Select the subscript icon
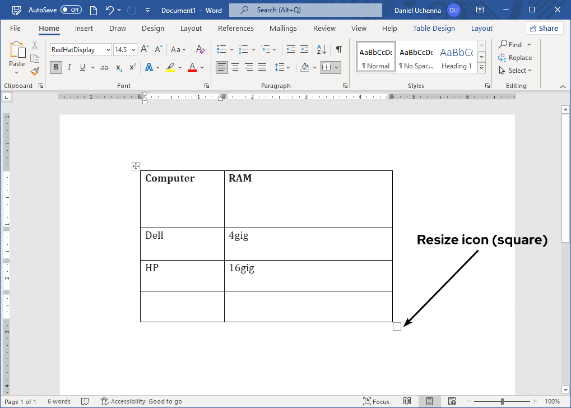Screen dimensions: 571x408 click(x=118, y=67)
